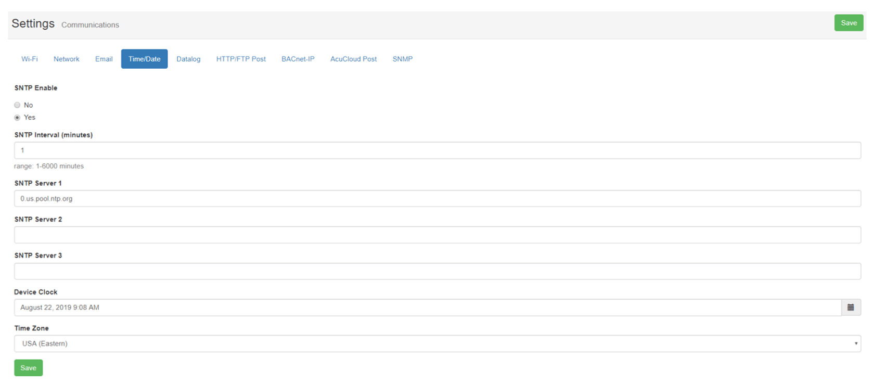Click the Device Clock date text field
Viewport: 872px width, 384px height.
(x=427, y=308)
